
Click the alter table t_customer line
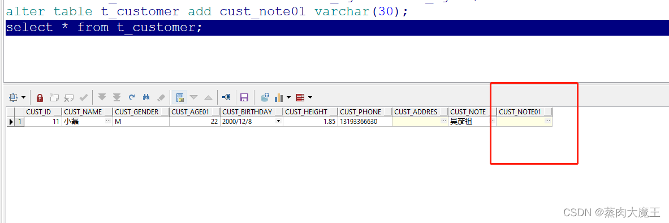pyautogui.click(x=207, y=11)
